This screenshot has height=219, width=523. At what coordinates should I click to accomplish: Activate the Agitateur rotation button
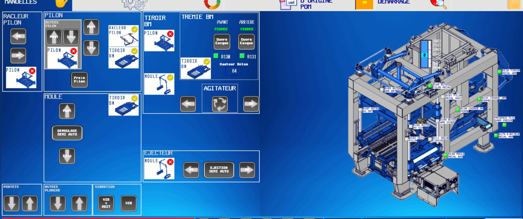click(x=220, y=104)
